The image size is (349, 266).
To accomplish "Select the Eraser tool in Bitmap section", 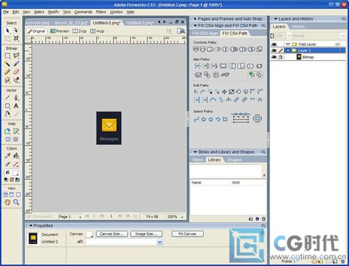I will point(16,72).
